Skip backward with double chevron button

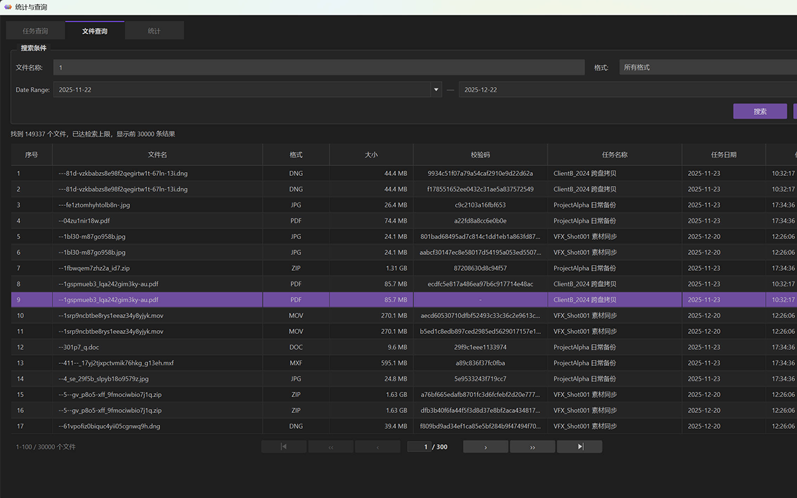tap(331, 447)
